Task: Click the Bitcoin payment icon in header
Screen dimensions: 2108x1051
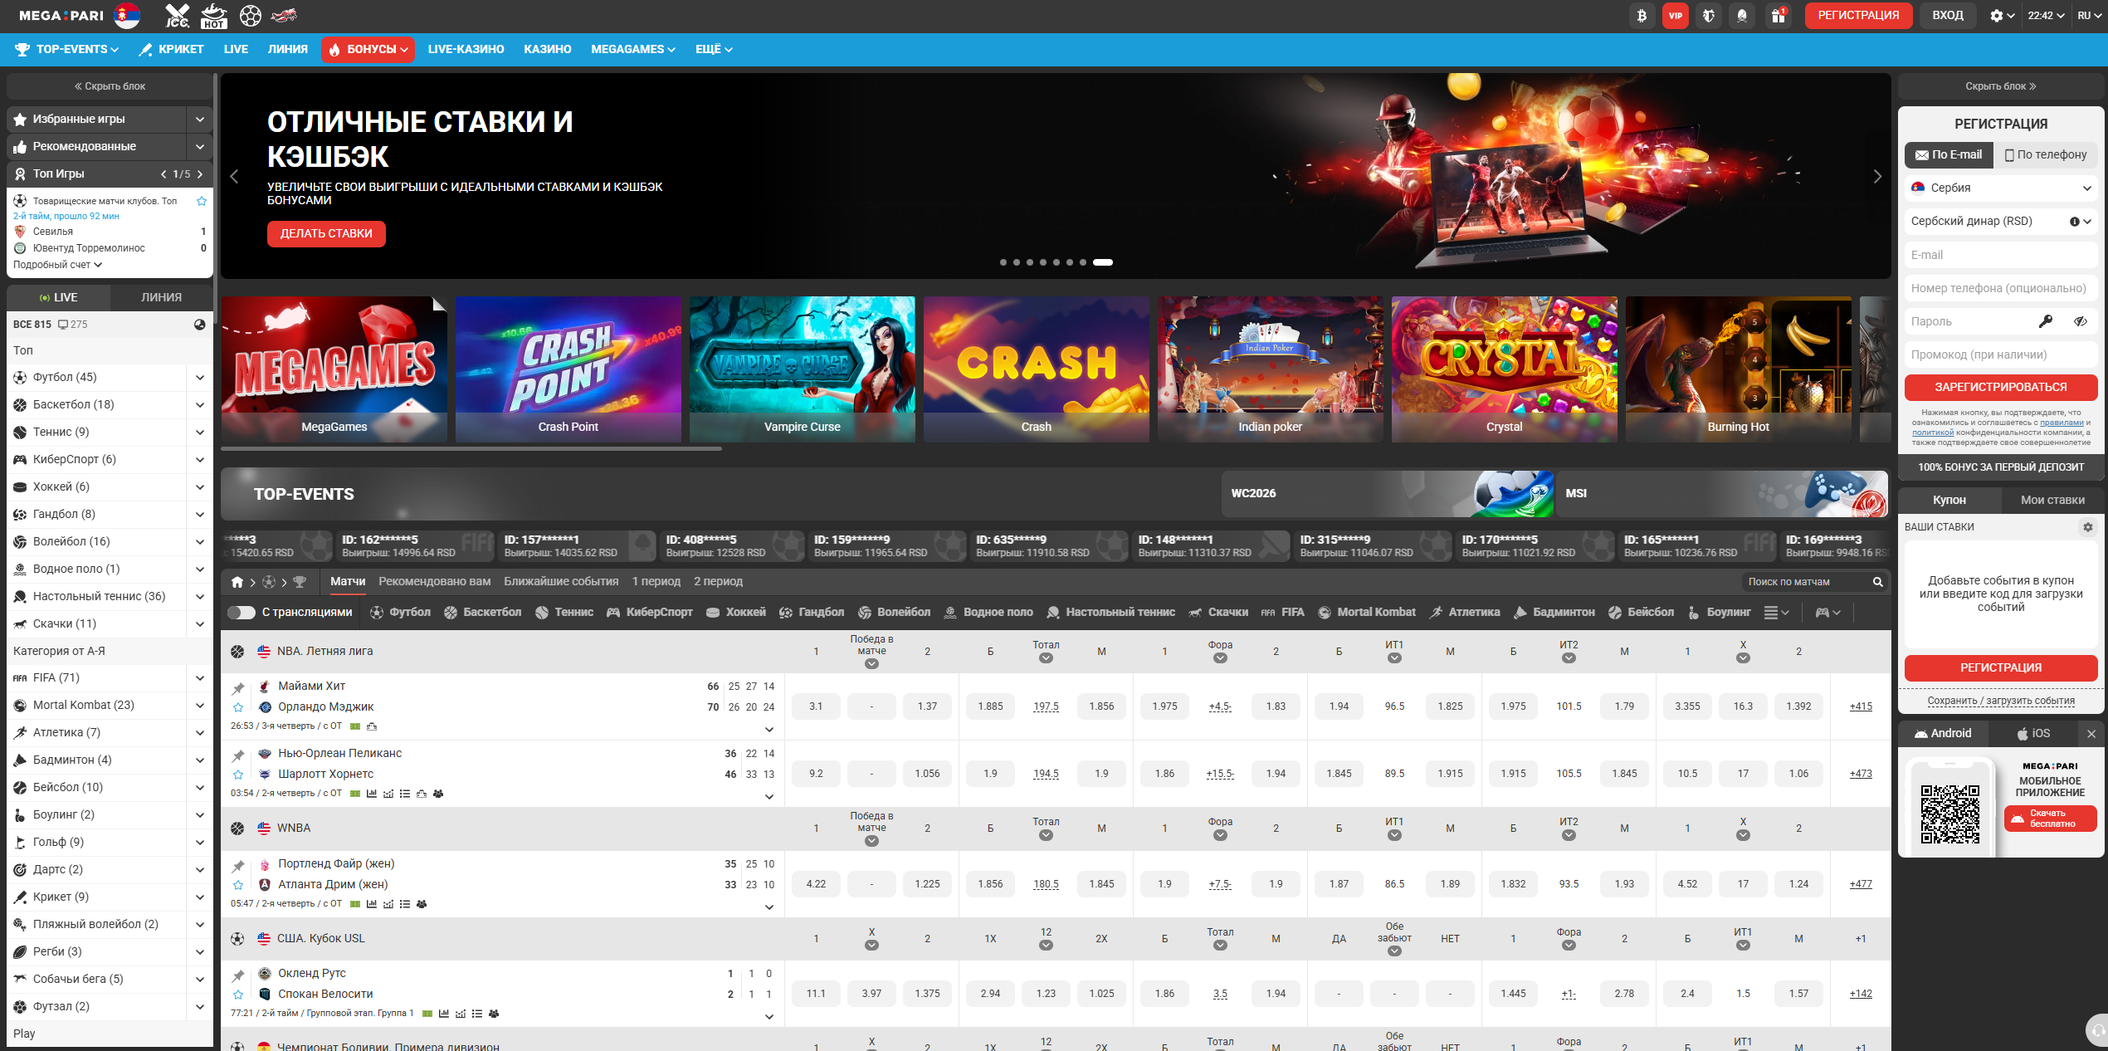Action: click(x=1642, y=16)
